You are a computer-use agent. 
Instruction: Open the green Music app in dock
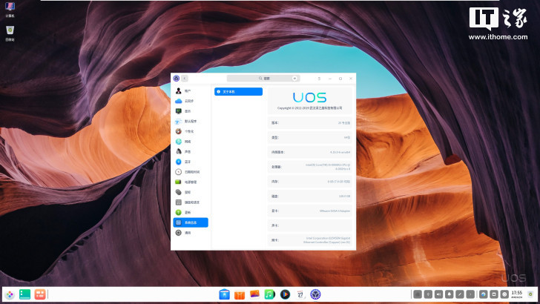pos(270,294)
